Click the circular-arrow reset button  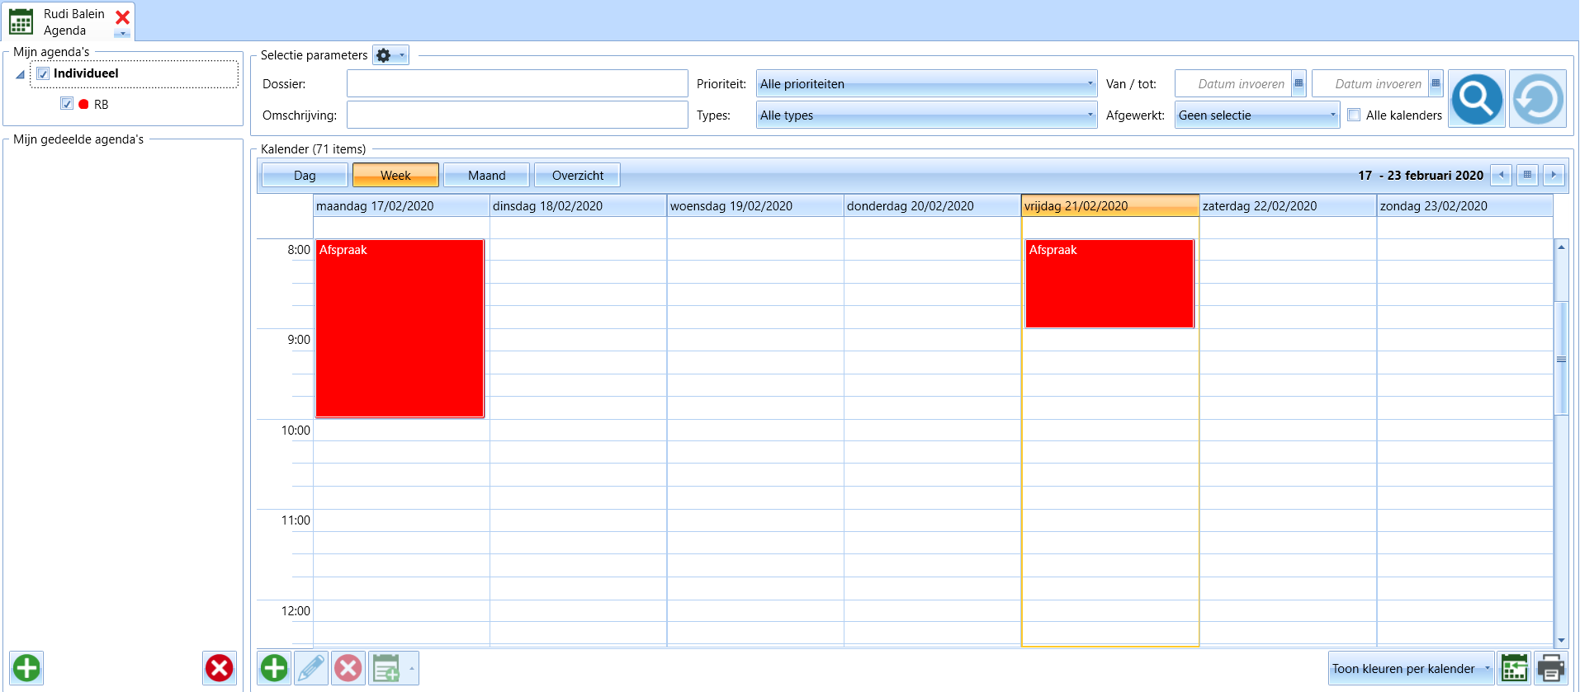1538,98
